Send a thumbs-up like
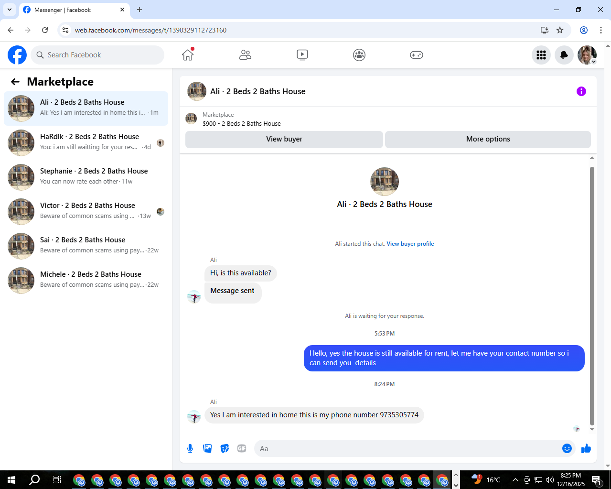Viewport: 611px width, 489px height. pyautogui.click(x=586, y=448)
